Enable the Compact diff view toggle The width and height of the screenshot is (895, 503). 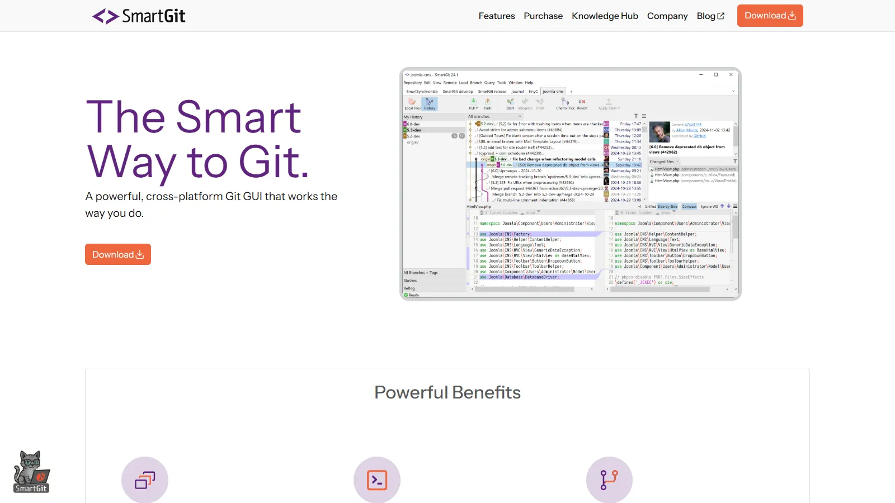point(689,206)
